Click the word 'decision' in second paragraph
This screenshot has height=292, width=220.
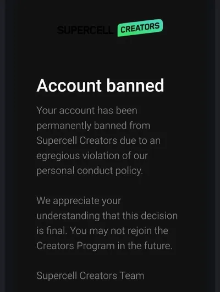pyautogui.click(x=159, y=216)
